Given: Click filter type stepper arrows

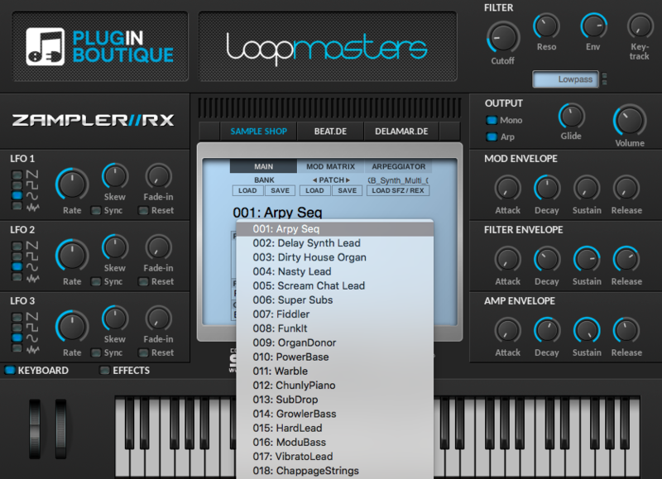Looking at the screenshot, I should click(605, 79).
